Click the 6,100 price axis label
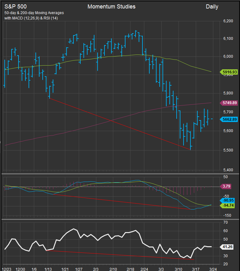Screen dimensions: 240x271 (x=228, y=39)
